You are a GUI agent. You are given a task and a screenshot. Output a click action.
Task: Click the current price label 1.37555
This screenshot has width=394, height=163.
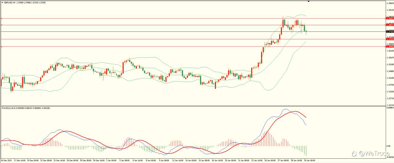click(x=390, y=31)
